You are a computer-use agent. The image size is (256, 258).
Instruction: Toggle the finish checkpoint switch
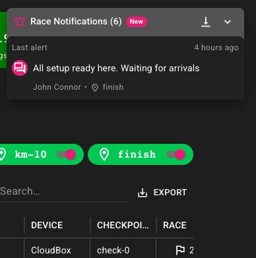(176, 154)
